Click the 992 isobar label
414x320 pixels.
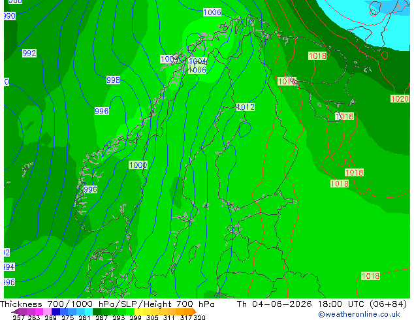click(x=29, y=54)
